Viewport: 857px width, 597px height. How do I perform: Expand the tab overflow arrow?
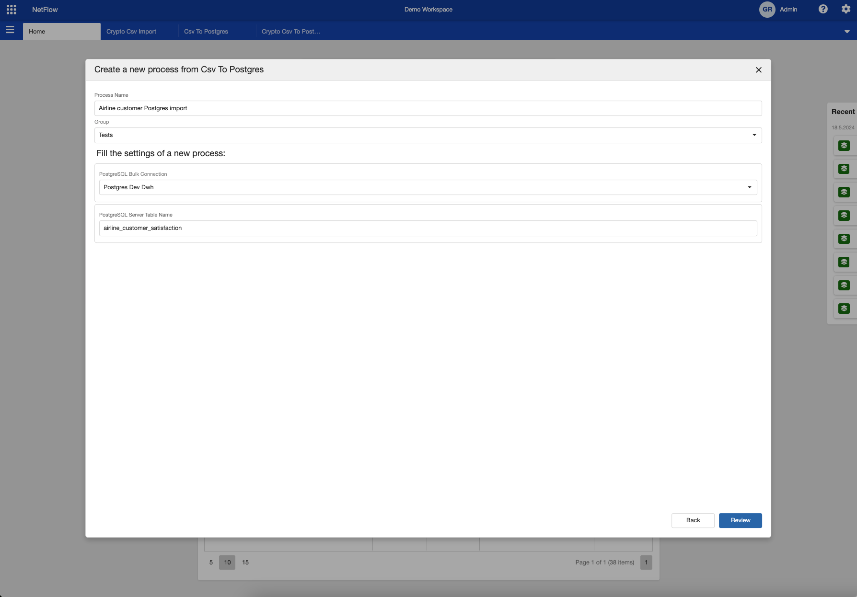click(x=846, y=32)
